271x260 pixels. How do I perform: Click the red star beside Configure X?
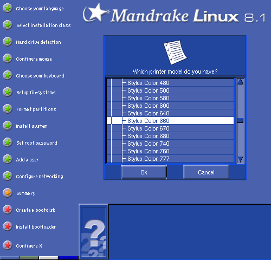click(8, 245)
